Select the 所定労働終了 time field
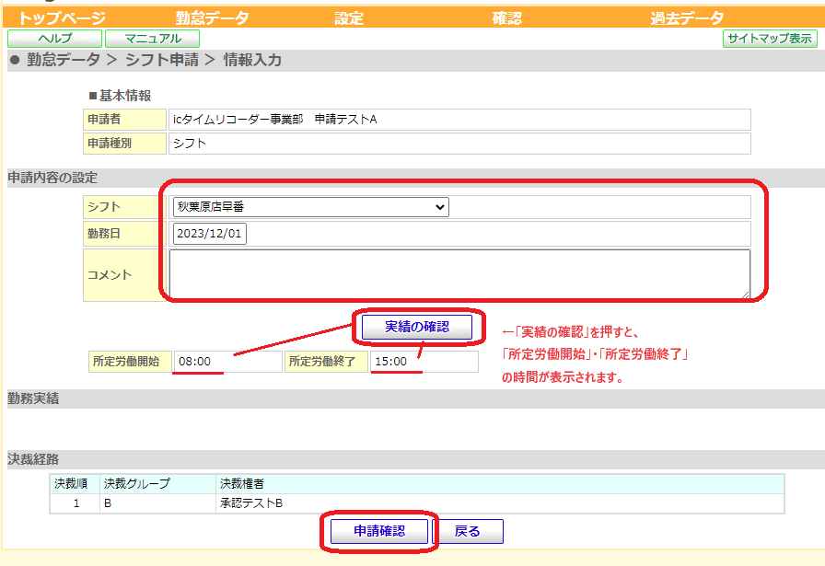 [424, 362]
